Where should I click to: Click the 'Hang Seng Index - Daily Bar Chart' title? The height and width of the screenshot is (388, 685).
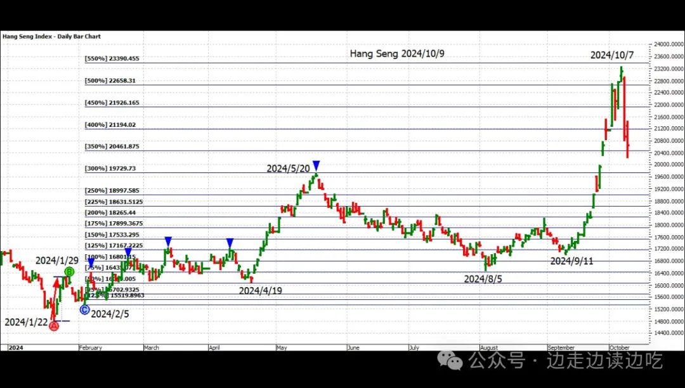51,36
